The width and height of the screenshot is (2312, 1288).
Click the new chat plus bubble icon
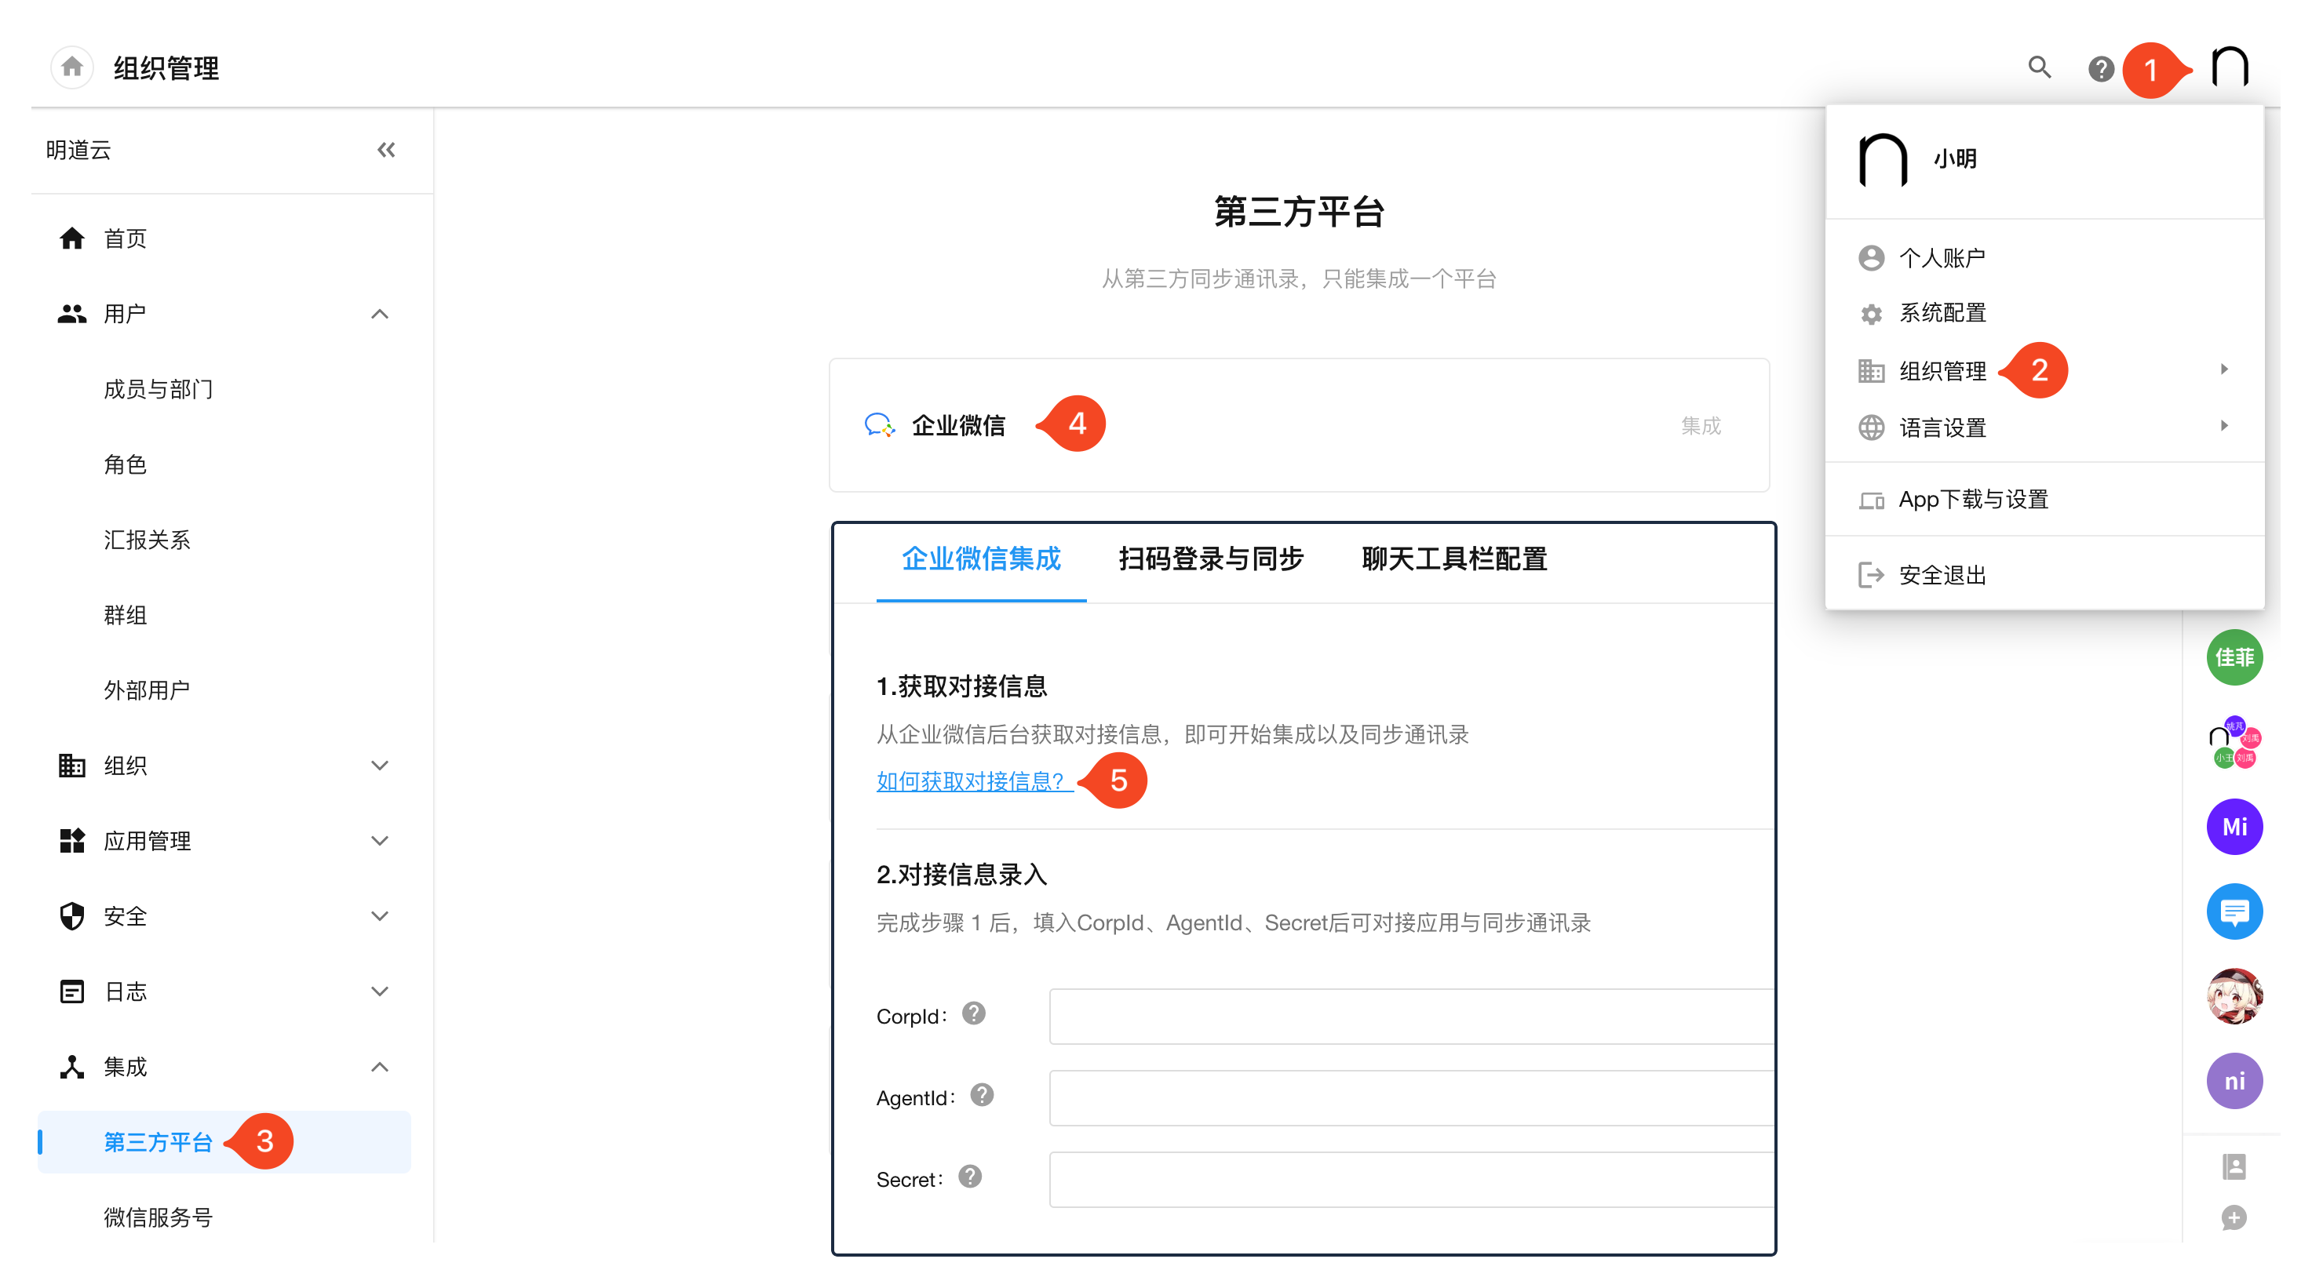point(2234,1218)
